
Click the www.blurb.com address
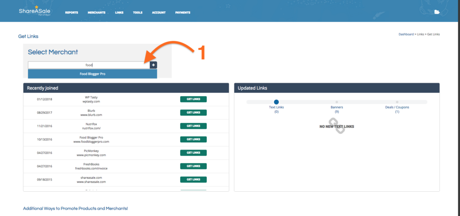coord(91,115)
